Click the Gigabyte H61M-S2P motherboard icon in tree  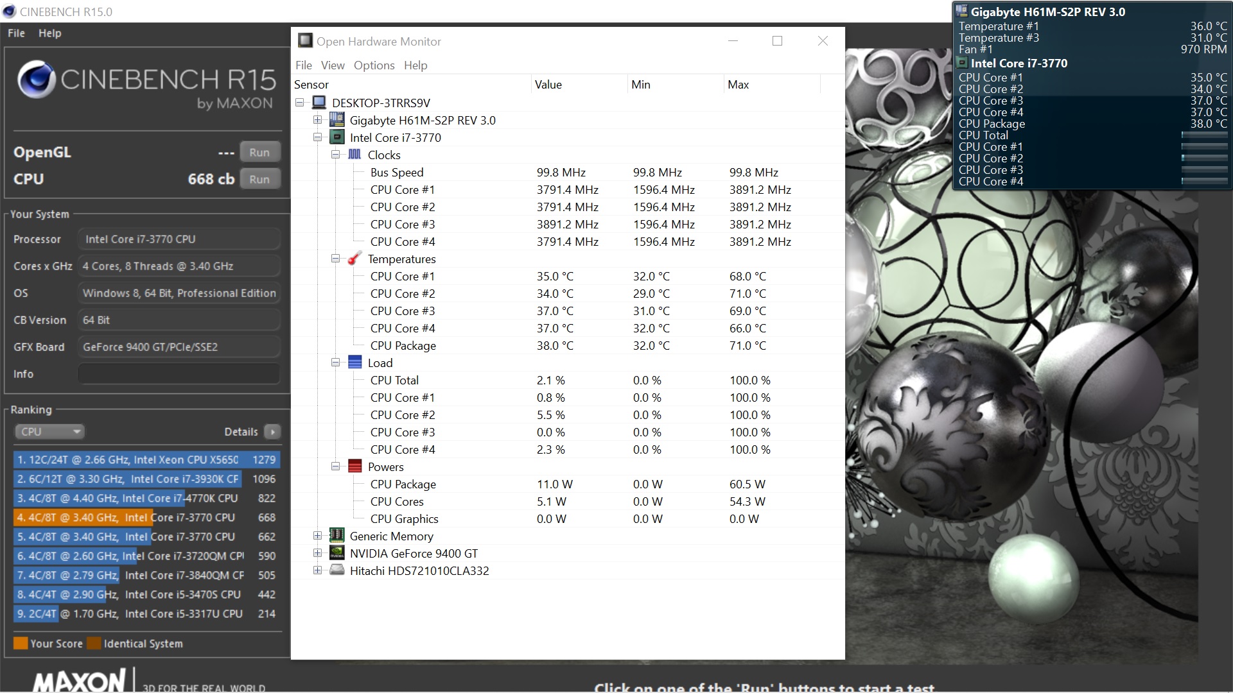tap(337, 120)
